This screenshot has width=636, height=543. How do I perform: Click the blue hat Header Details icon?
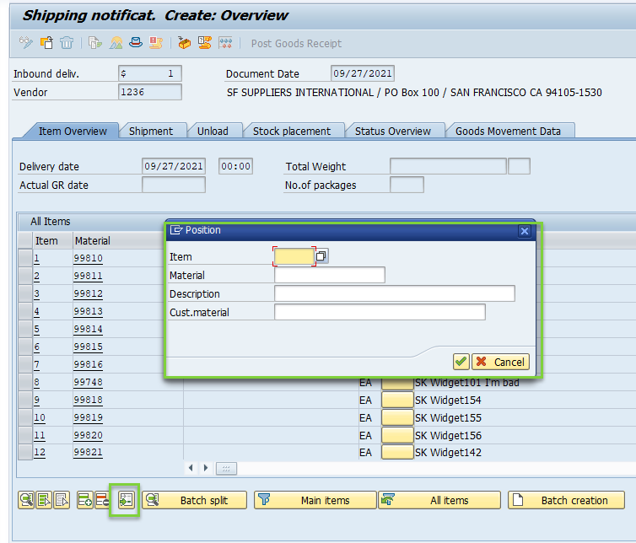point(136,43)
